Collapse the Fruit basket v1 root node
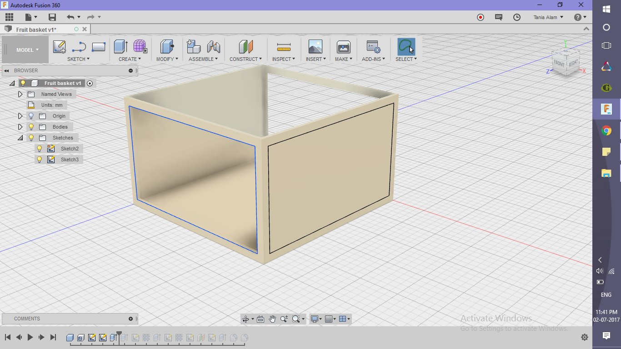 (12, 83)
